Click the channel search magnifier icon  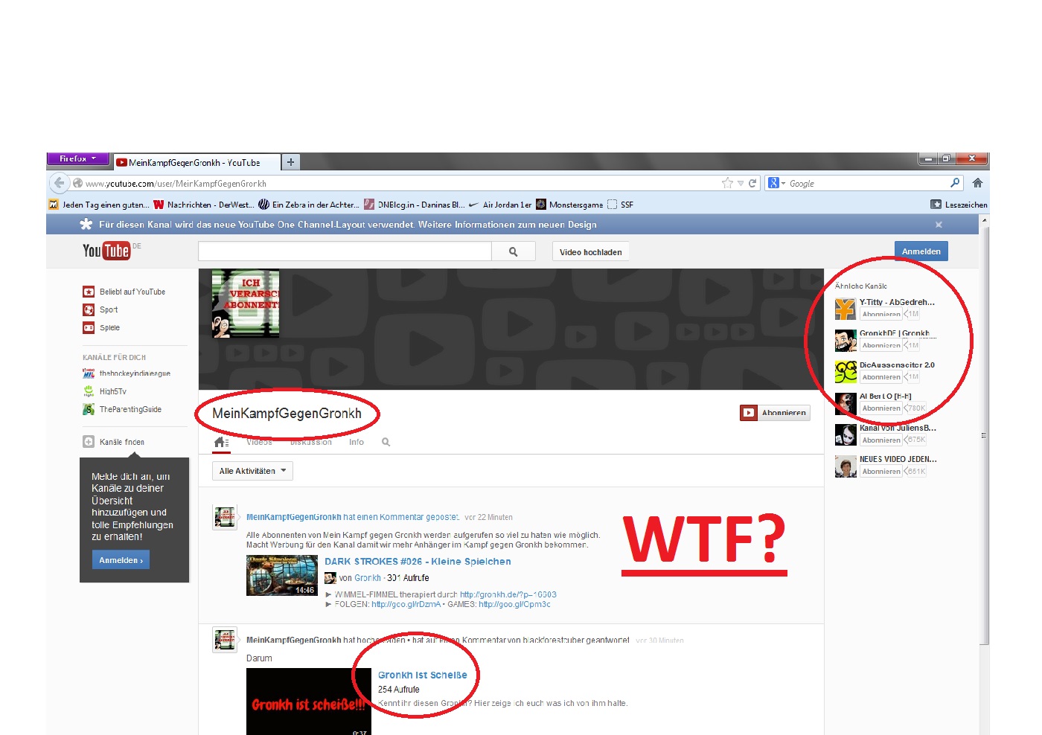pos(386,442)
